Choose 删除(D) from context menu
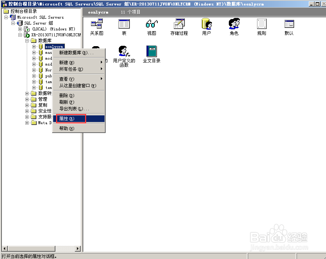Image resolution: width=326 pixels, height=259 pixels. (79, 95)
